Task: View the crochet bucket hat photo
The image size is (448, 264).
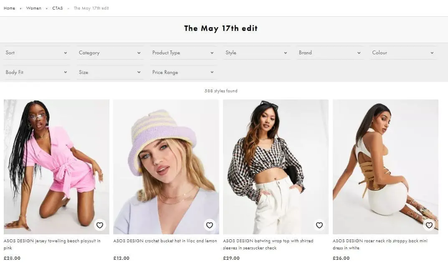Action: (x=166, y=166)
